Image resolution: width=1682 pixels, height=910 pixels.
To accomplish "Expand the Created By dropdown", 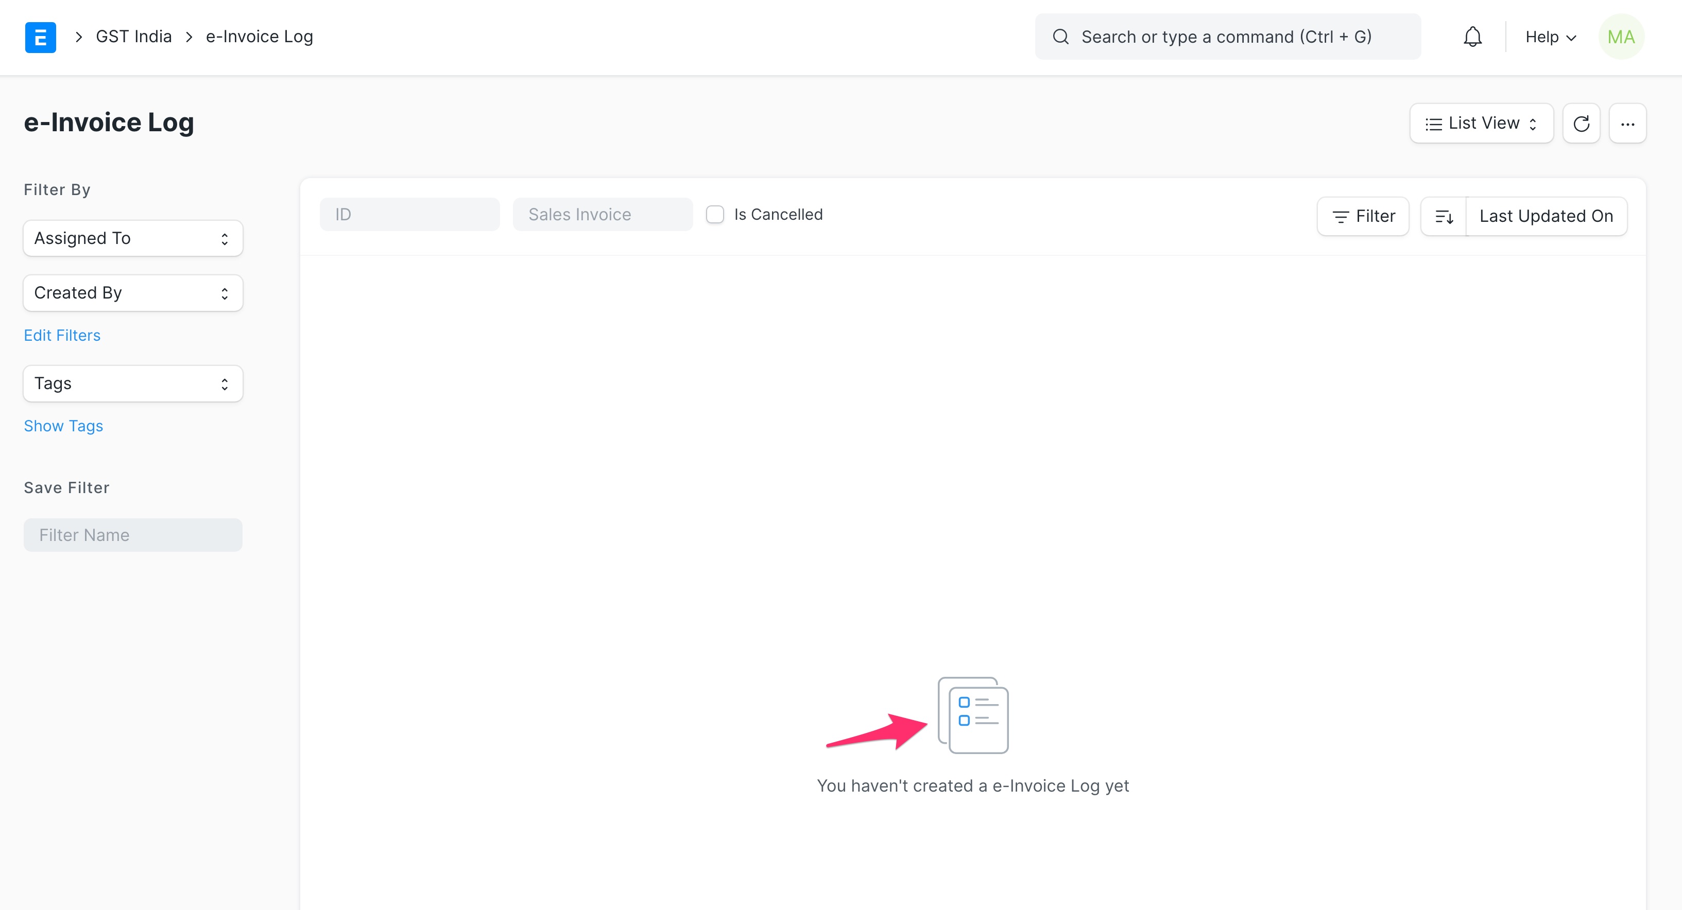I will tap(132, 292).
